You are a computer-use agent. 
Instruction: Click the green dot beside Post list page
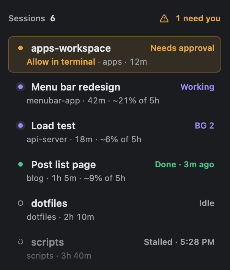[x=20, y=164]
